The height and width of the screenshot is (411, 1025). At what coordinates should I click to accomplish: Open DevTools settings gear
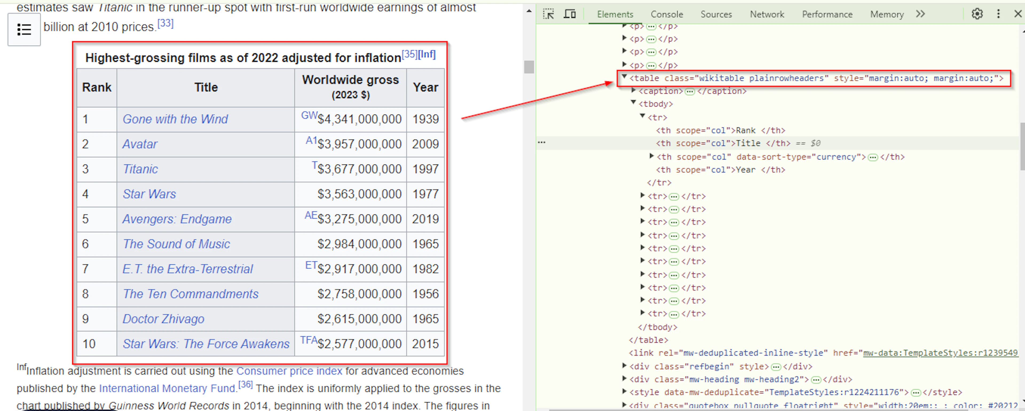click(977, 14)
